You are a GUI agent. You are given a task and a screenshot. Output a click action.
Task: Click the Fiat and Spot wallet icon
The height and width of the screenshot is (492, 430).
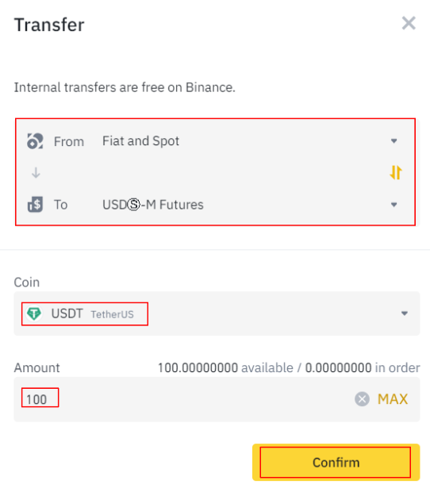pyautogui.click(x=35, y=141)
